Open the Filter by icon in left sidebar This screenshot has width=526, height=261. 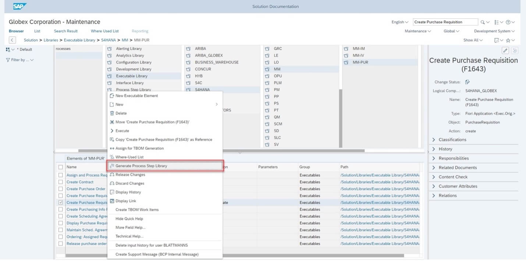click(8, 60)
